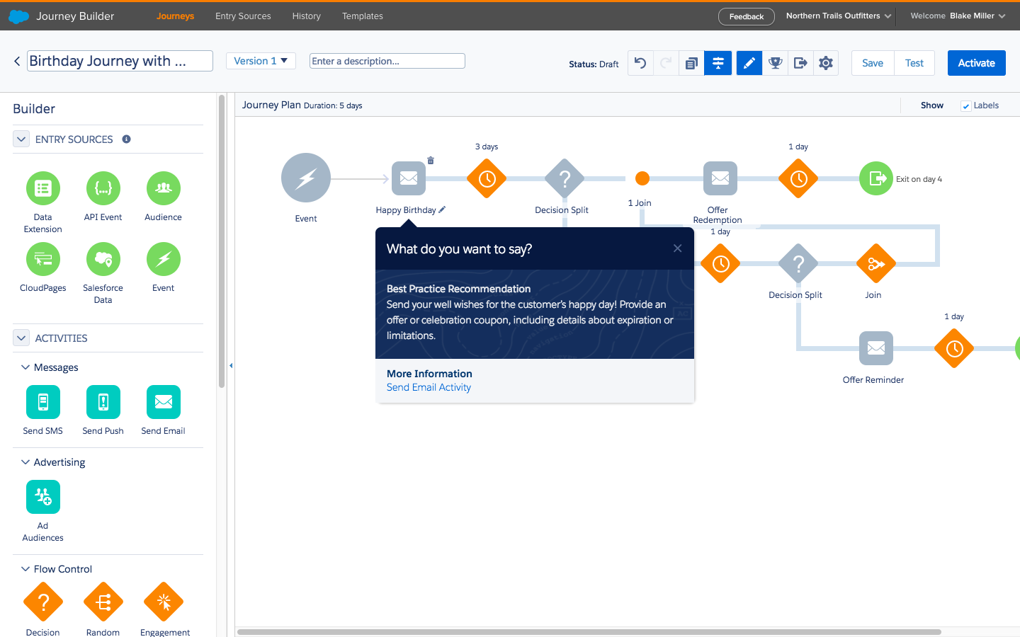Click the Salesforce cloud logo

point(18,16)
